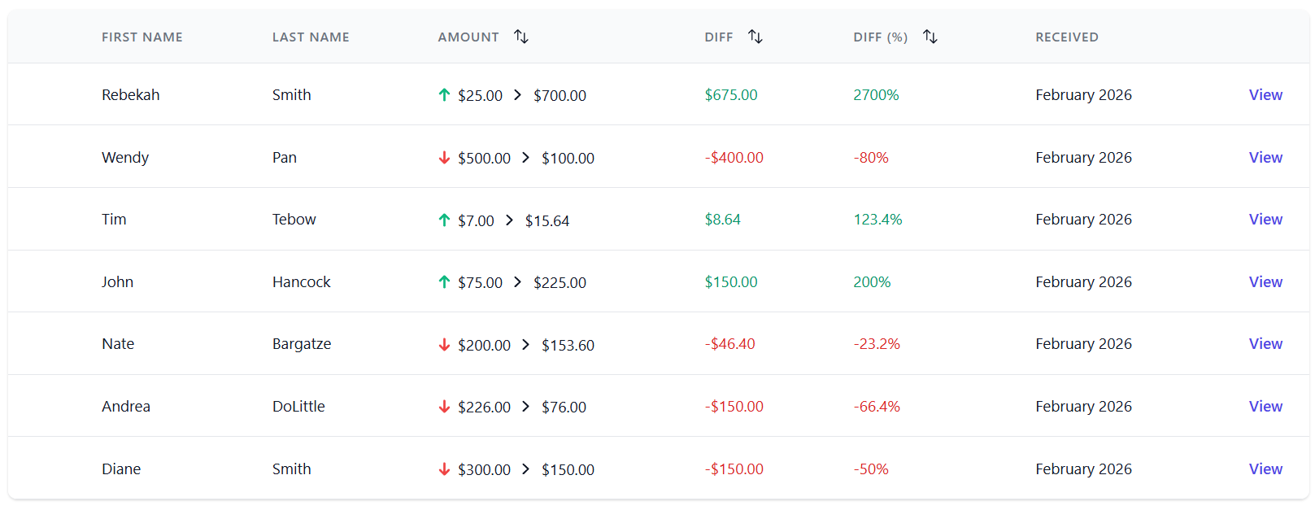Click chevron between $200.00 and $153.60
This screenshot has width=1315, height=510.
click(526, 345)
